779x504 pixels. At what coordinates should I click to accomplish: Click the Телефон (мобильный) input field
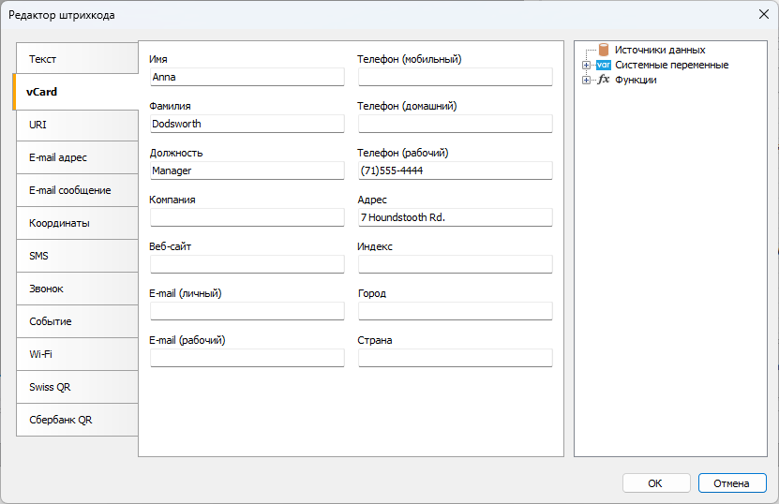tap(455, 77)
